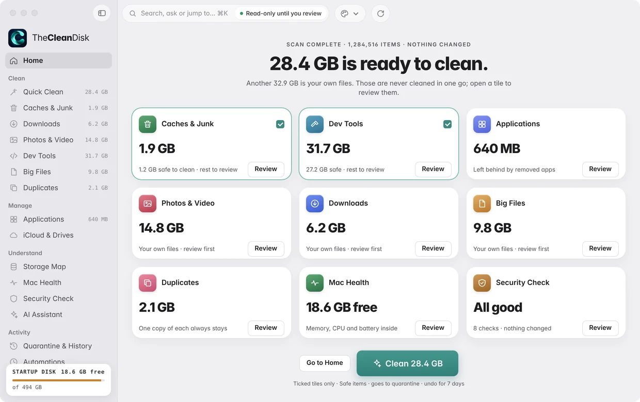Open Dev Tools in the sidebar
The width and height of the screenshot is (640, 402).
click(x=58, y=156)
